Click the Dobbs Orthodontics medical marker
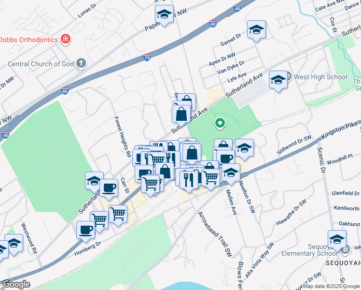This screenshot has width=361, height=290. point(66,39)
